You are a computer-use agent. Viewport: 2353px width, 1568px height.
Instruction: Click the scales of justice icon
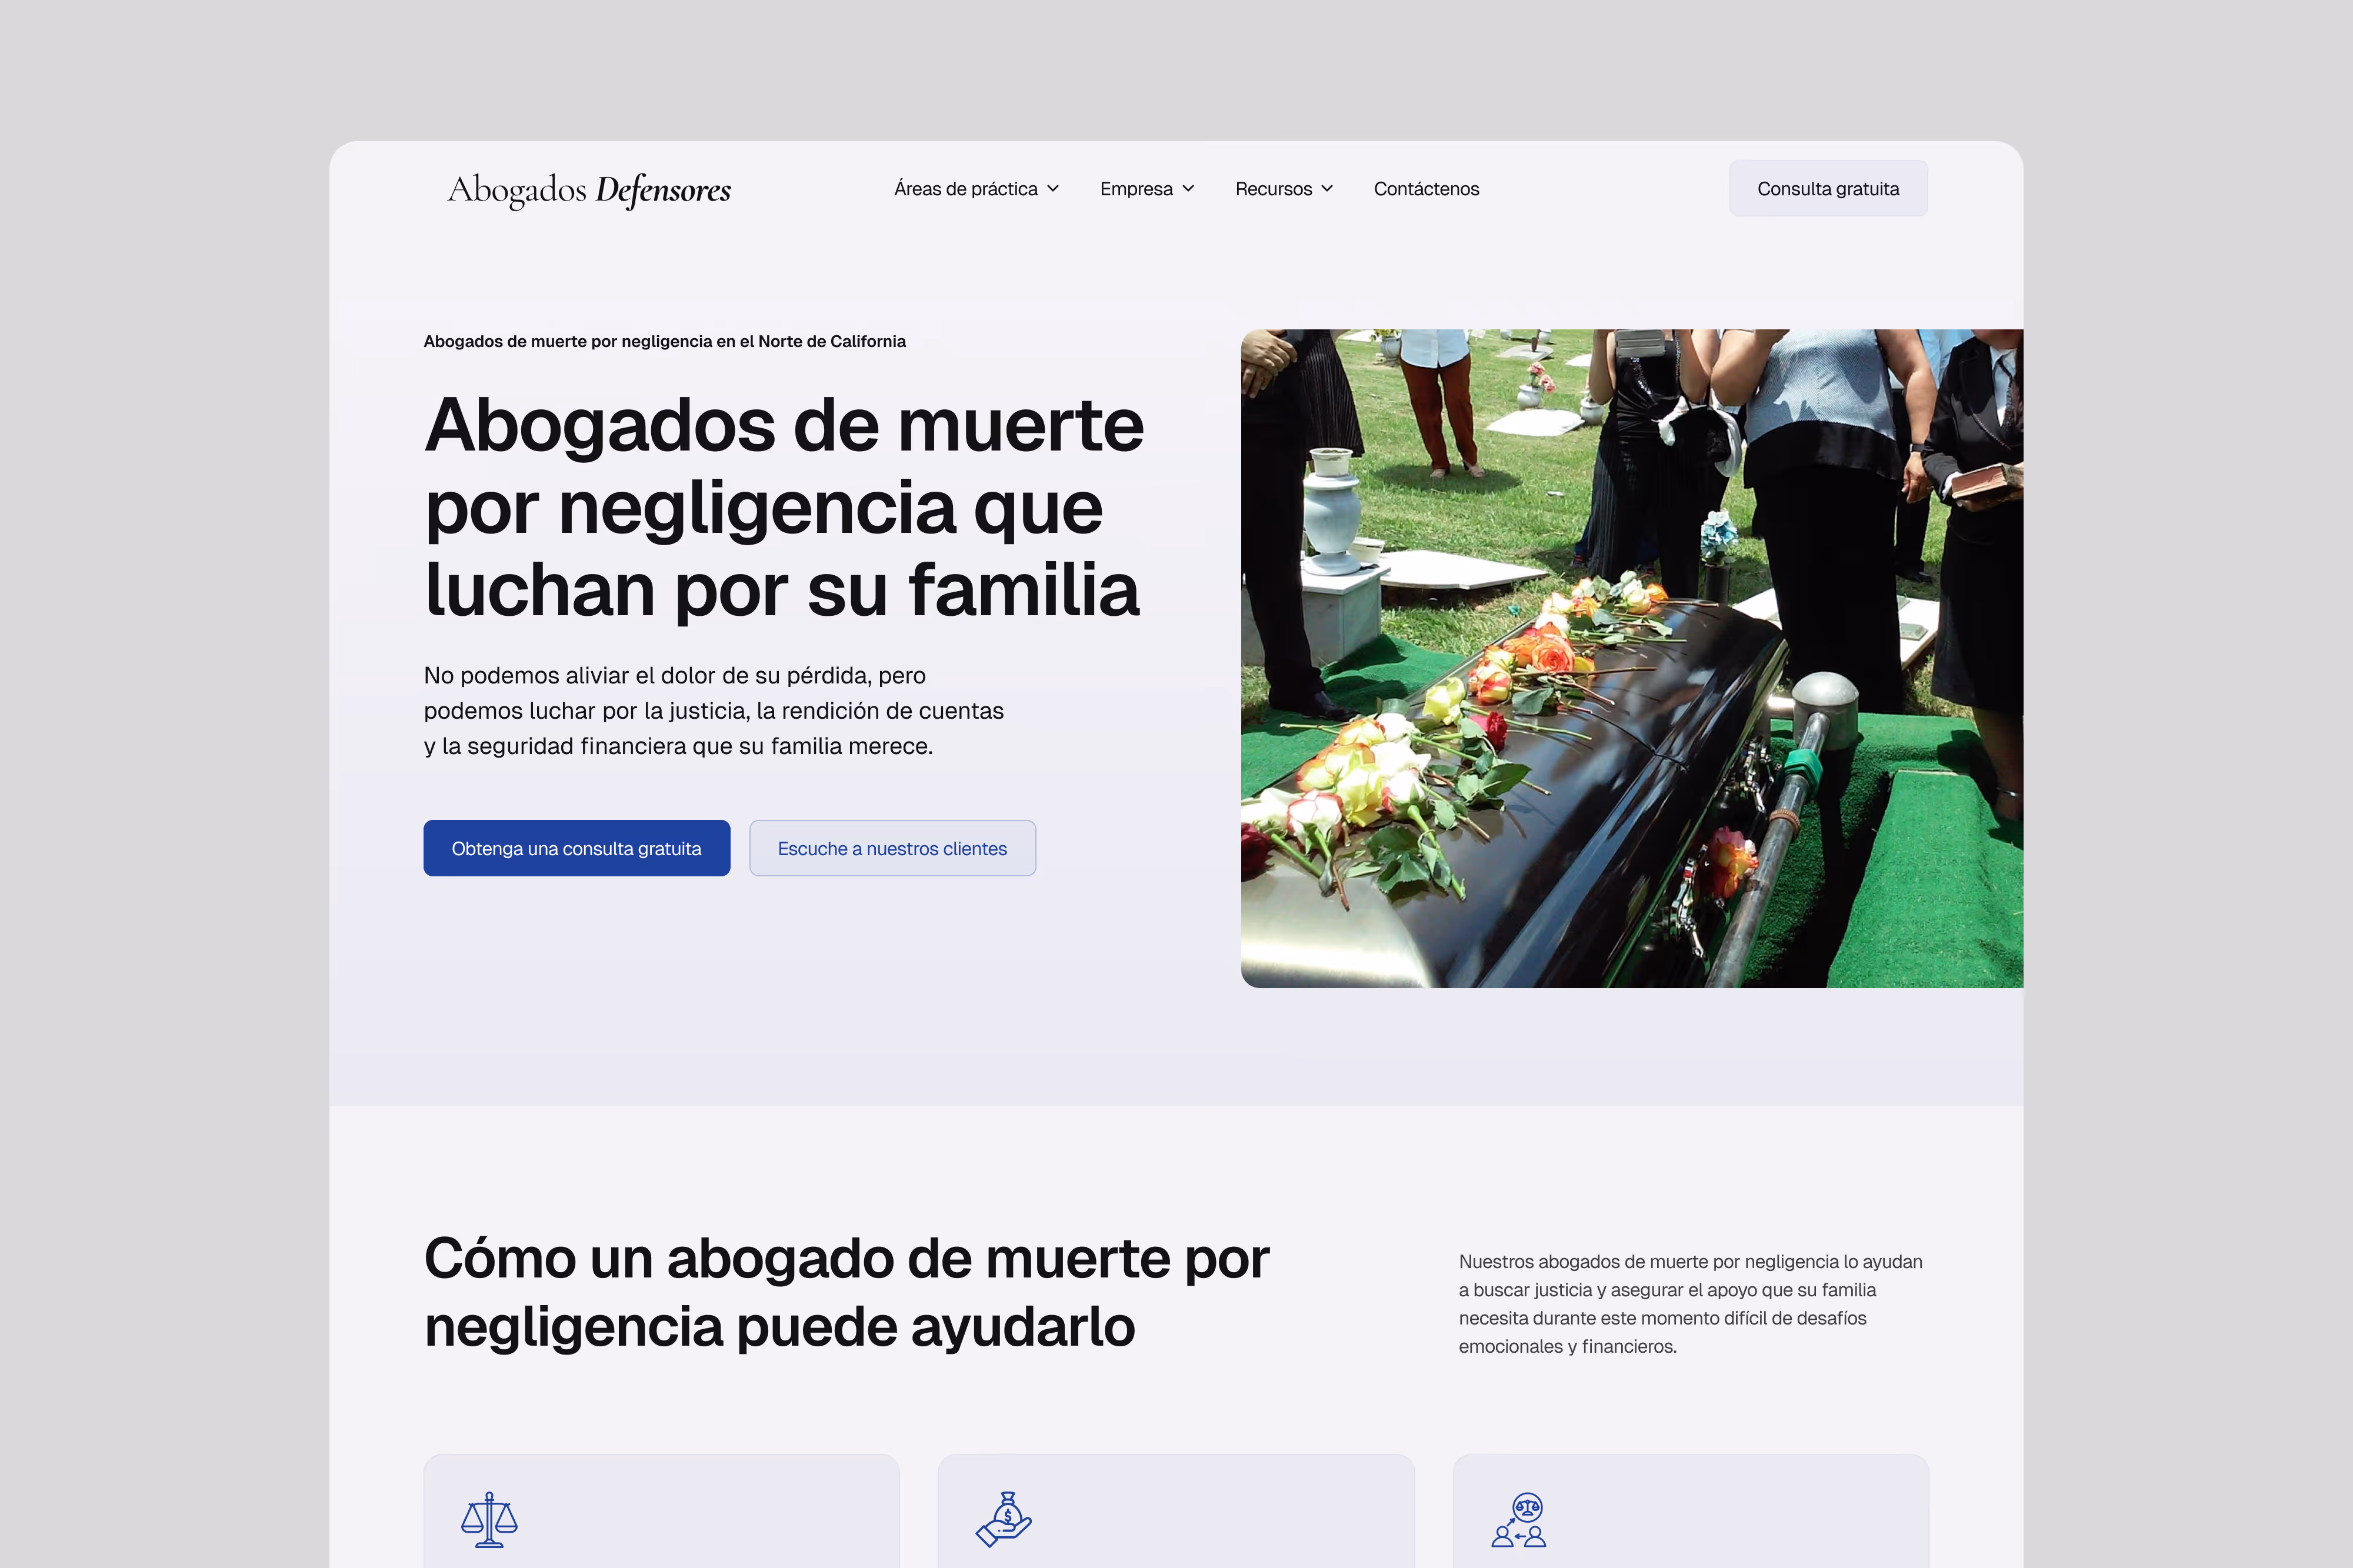[490, 1520]
